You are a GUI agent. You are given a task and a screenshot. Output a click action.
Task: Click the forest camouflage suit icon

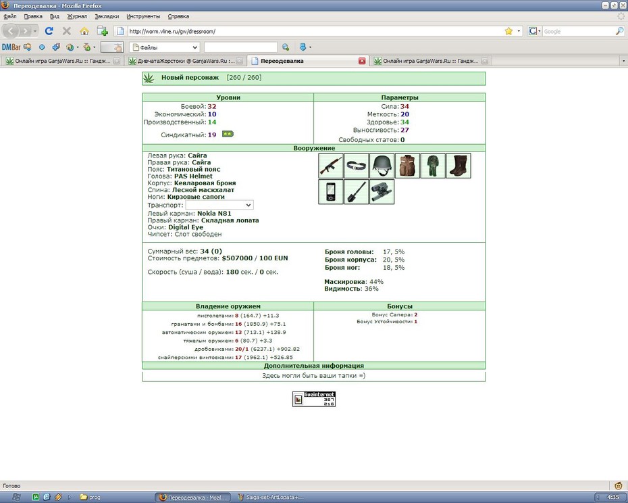pyautogui.click(x=433, y=166)
